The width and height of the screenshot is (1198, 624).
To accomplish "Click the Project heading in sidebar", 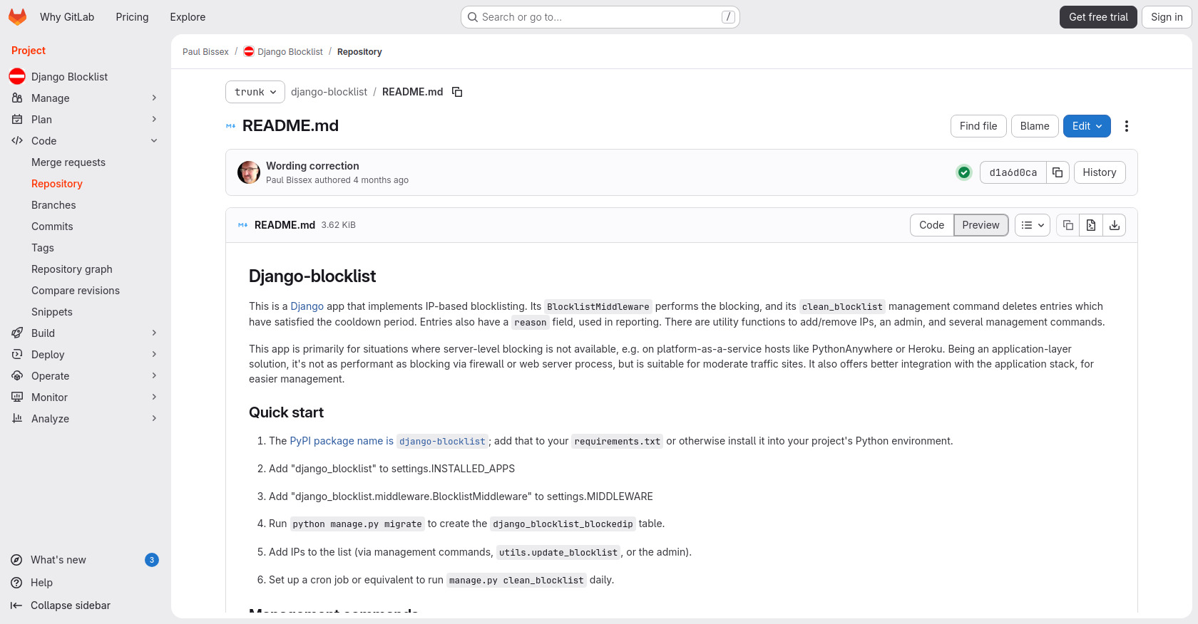I will click(29, 51).
